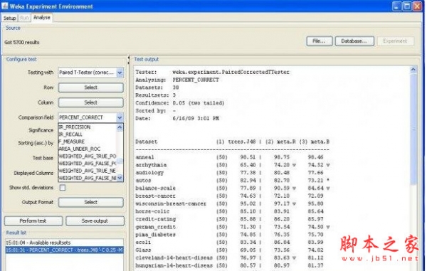Pick F_MEASURE from the dropdown list
427x271 pixels.
87,142
